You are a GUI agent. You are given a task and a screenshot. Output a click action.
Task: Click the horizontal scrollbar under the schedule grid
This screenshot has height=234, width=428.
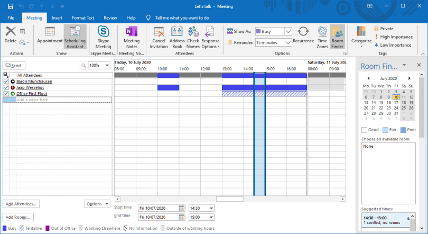click(x=229, y=199)
